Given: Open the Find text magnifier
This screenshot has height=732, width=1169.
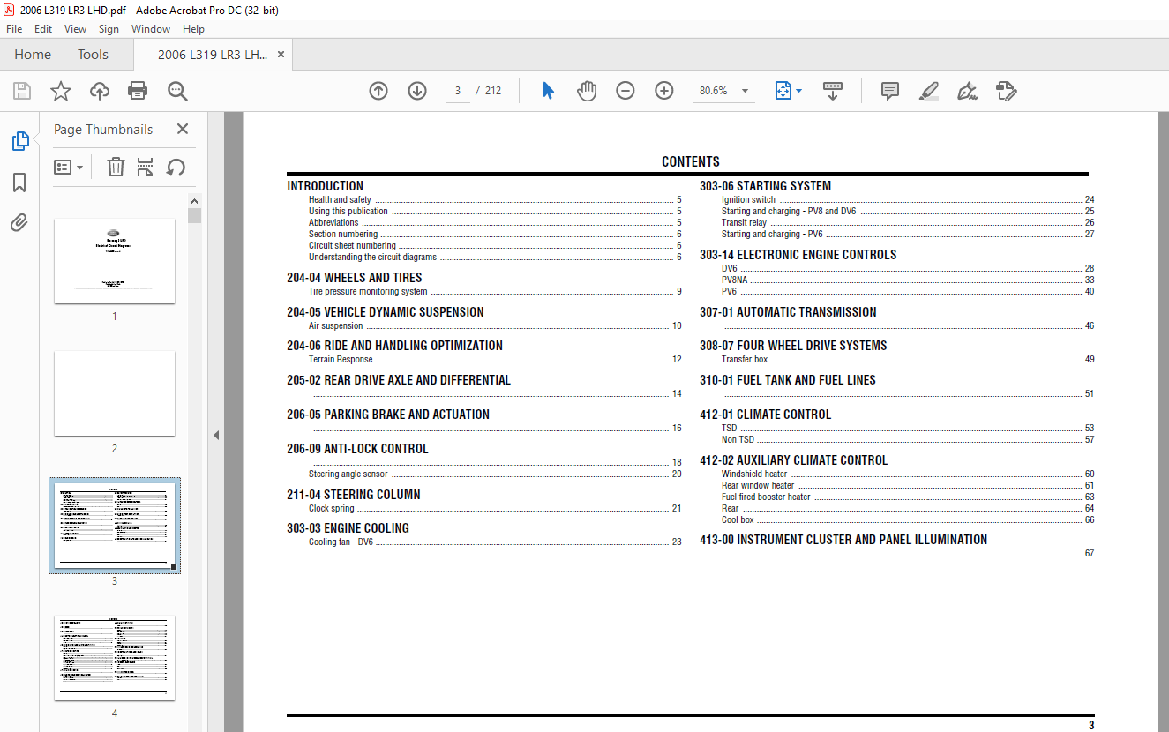Looking at the screenshot, I should (x=177, y=91).
